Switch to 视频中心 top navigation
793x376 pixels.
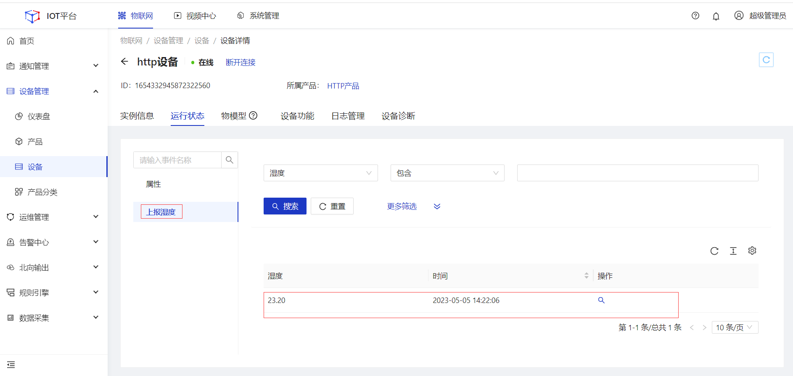(x=195, y=16)
